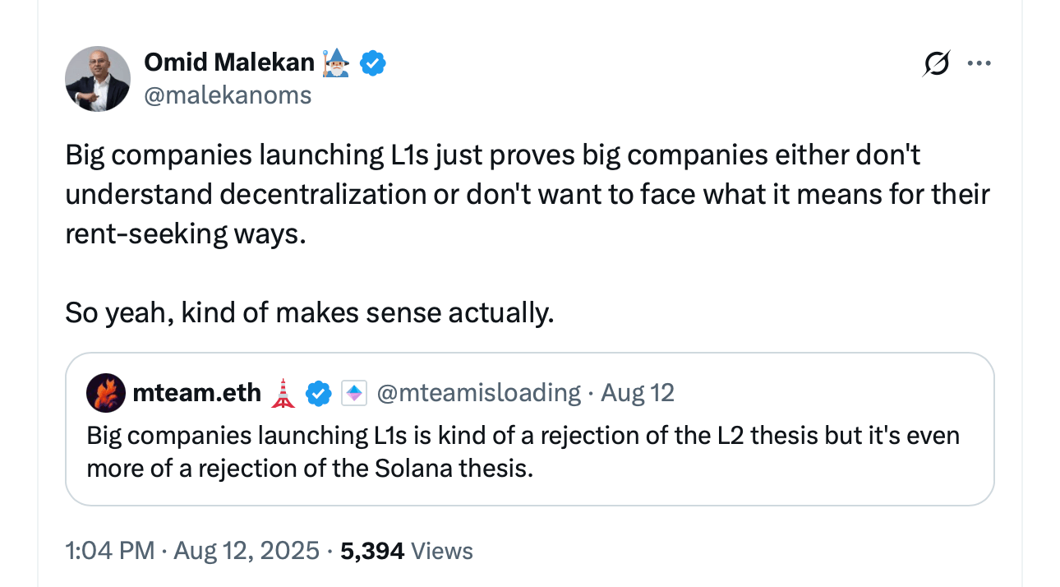Visit the @malekanoms handle
1060x587 pixels.
click(228, 95)
